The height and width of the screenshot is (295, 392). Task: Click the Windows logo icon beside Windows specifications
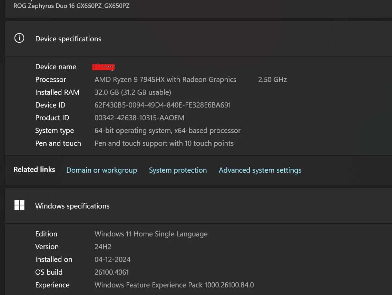19,205
